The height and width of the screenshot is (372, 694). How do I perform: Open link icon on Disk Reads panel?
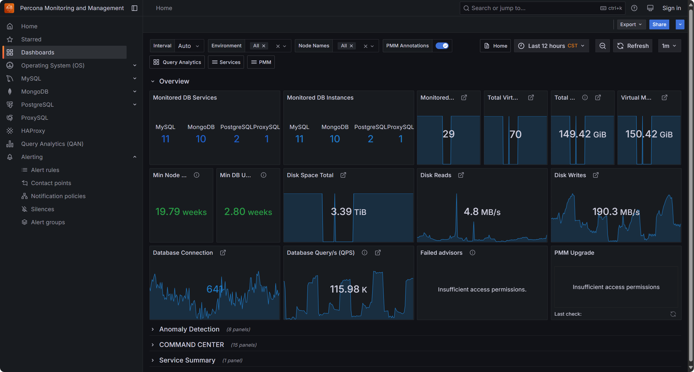[461, 175]
